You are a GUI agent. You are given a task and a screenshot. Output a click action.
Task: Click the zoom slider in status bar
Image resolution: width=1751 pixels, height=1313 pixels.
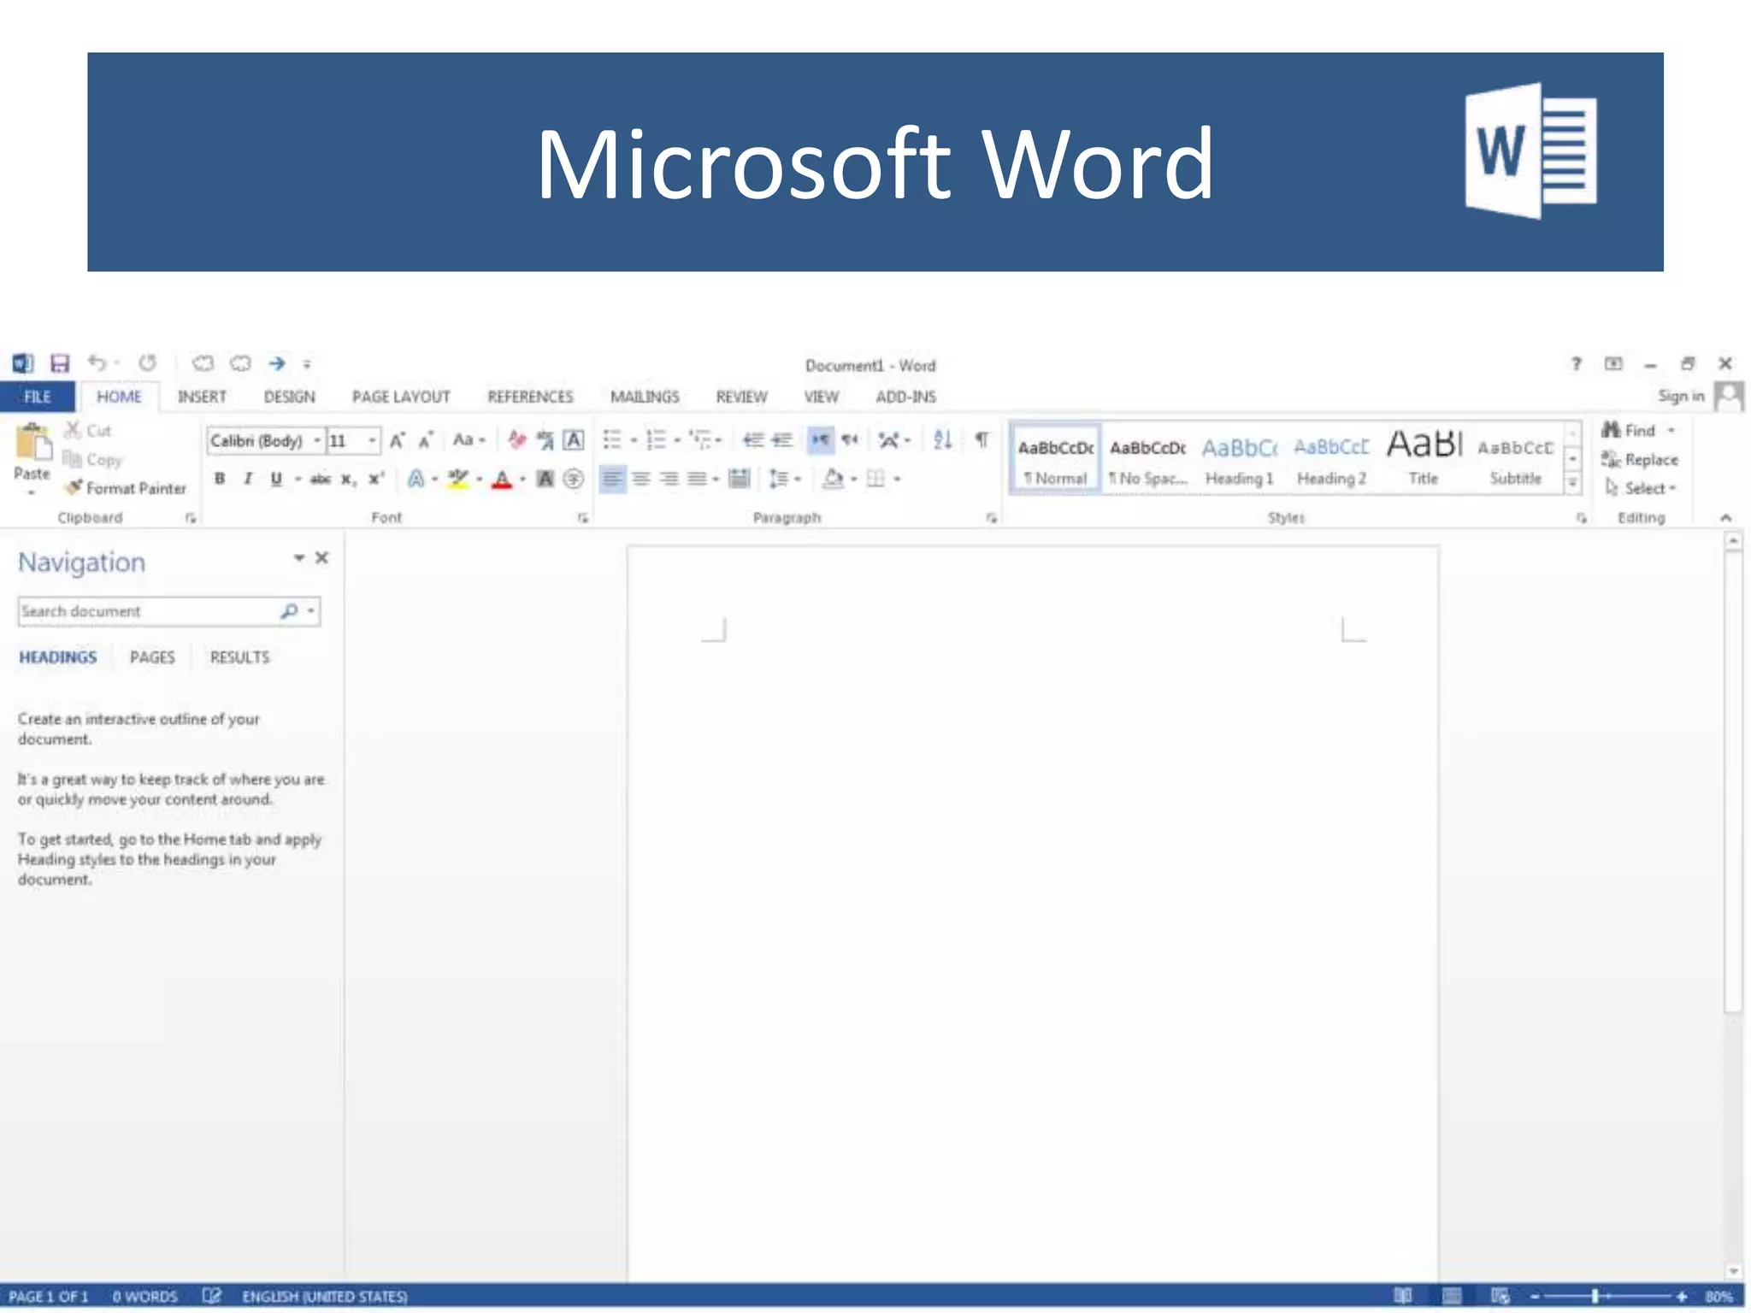coord(1595,1296)
